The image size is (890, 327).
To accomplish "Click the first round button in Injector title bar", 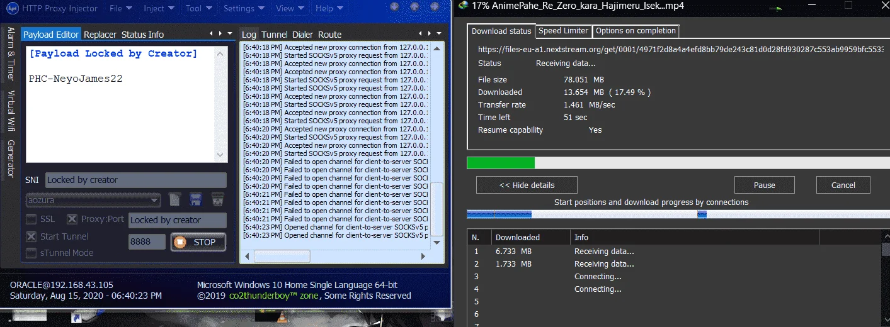I will point(394,8).
